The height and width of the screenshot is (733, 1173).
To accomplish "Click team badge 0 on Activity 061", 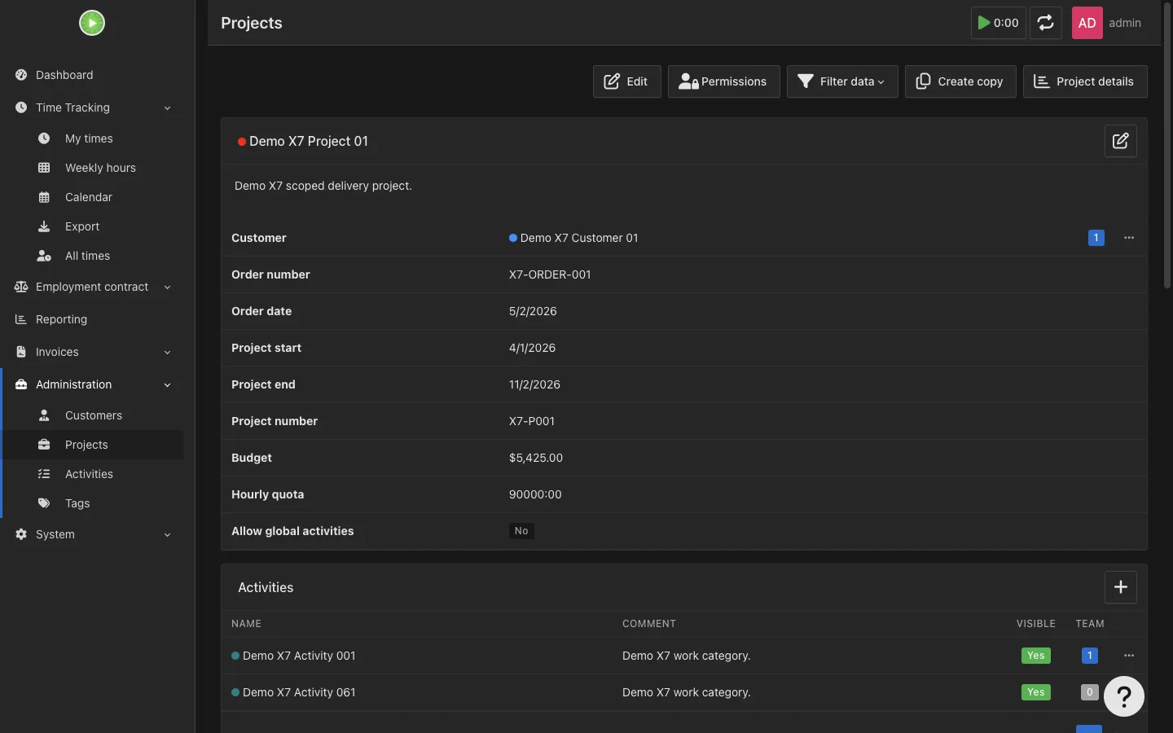I will (1090, 692).
